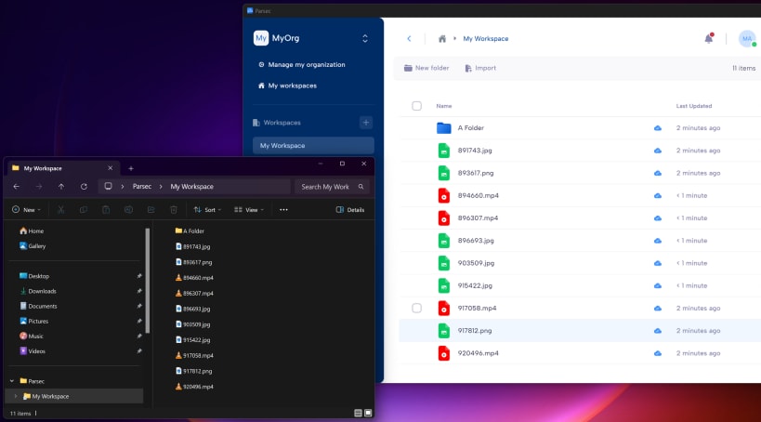Image resolution: width=761 pixels, height=422 pixels.
Task: Toggle Details pane in Explorer
Action: coord(350,210)
